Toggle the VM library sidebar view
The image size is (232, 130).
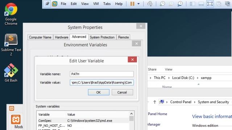click(x=192, y=4)
